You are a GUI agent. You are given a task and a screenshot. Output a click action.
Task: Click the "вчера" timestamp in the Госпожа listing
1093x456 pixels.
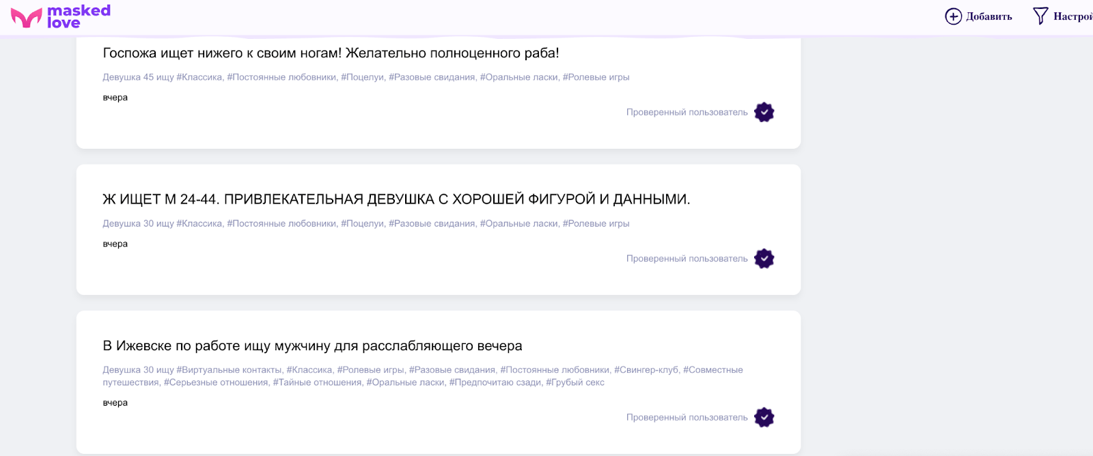pyautogui.click(x=115, y=98)
